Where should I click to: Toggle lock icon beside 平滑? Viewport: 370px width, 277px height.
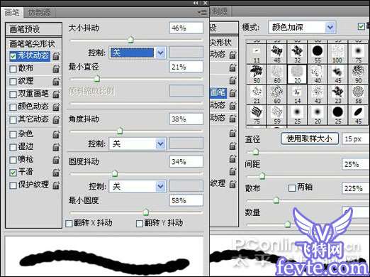click(x=56, y=173)
